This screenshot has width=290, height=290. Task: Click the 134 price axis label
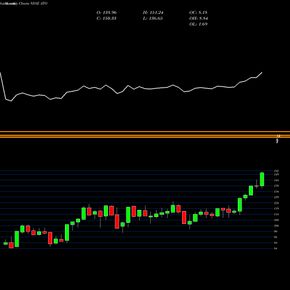277,191
